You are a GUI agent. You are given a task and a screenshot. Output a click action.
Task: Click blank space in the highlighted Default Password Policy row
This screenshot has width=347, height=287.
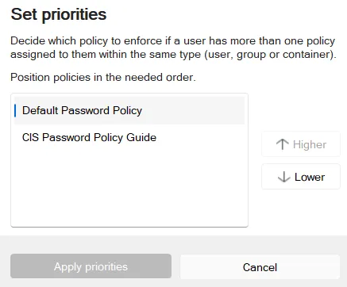193,110
